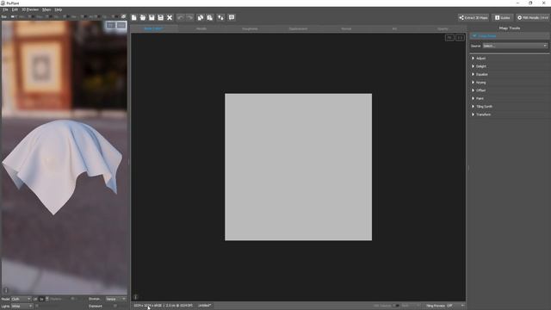Switch to the Displacement tab
The width and height of the screenshot is (551, 310).
pyautogui.click(x=298, y=28)
